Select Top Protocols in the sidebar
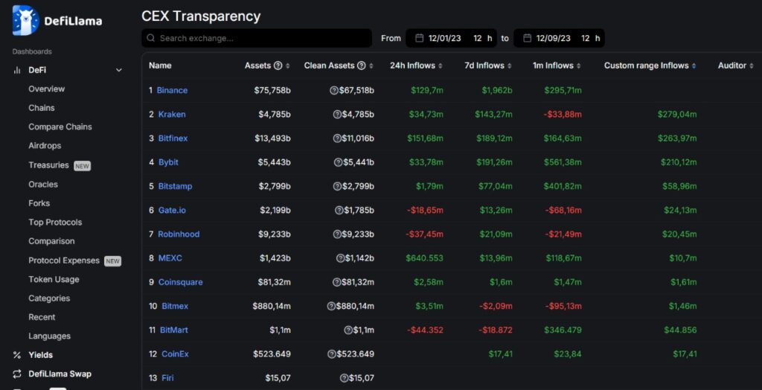The height and width of the screenshot is (390, 762). coord(55,223)
